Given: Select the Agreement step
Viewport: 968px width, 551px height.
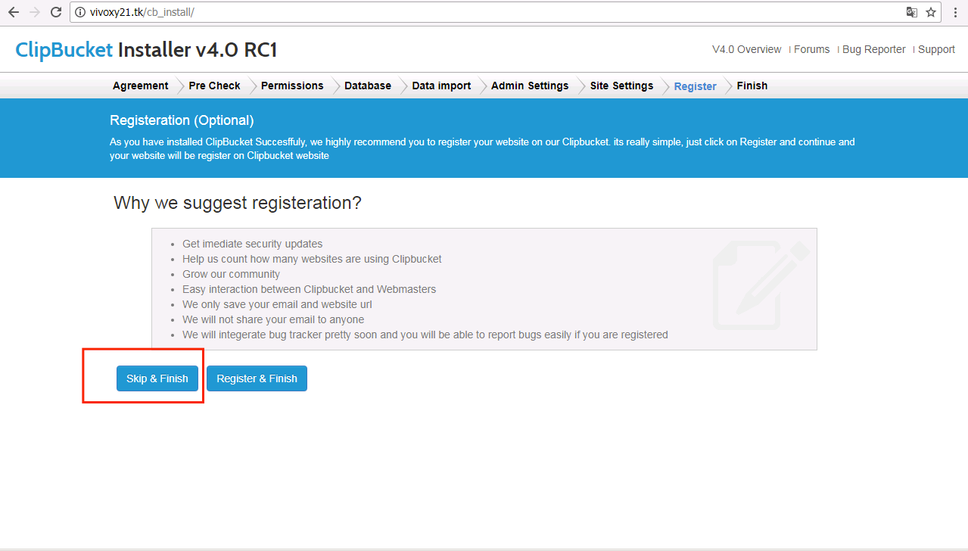Looking at the screenshot, I should click(x=141, y=86).
